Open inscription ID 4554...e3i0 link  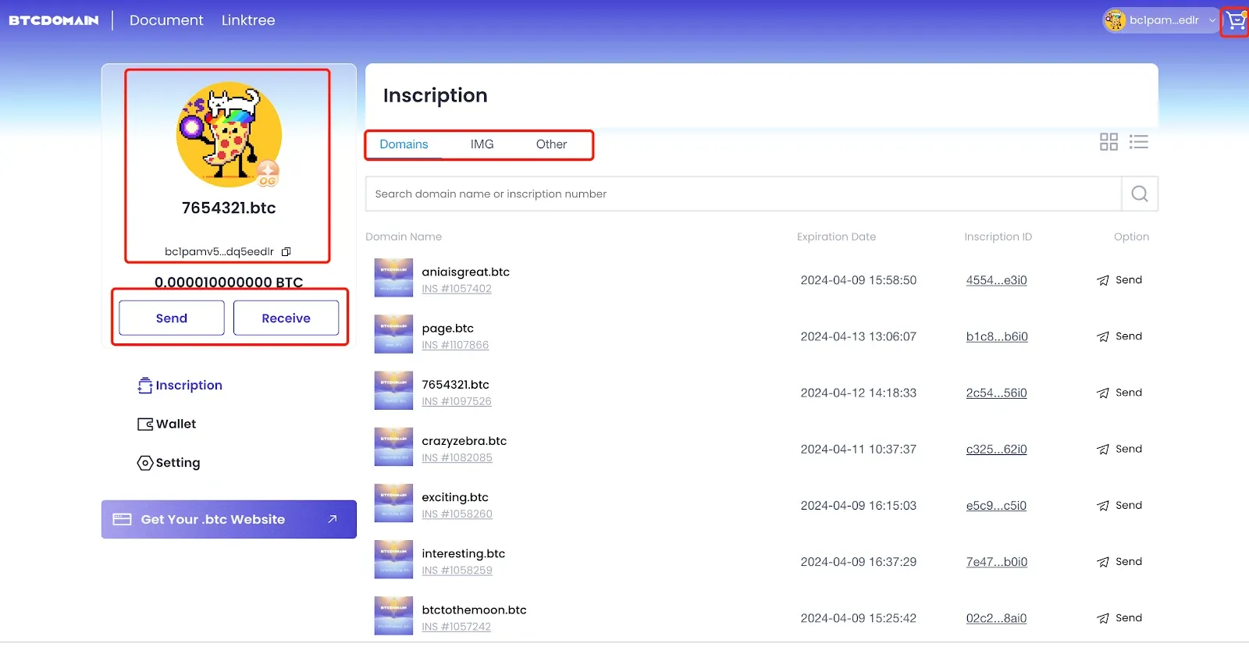point(996,280)
